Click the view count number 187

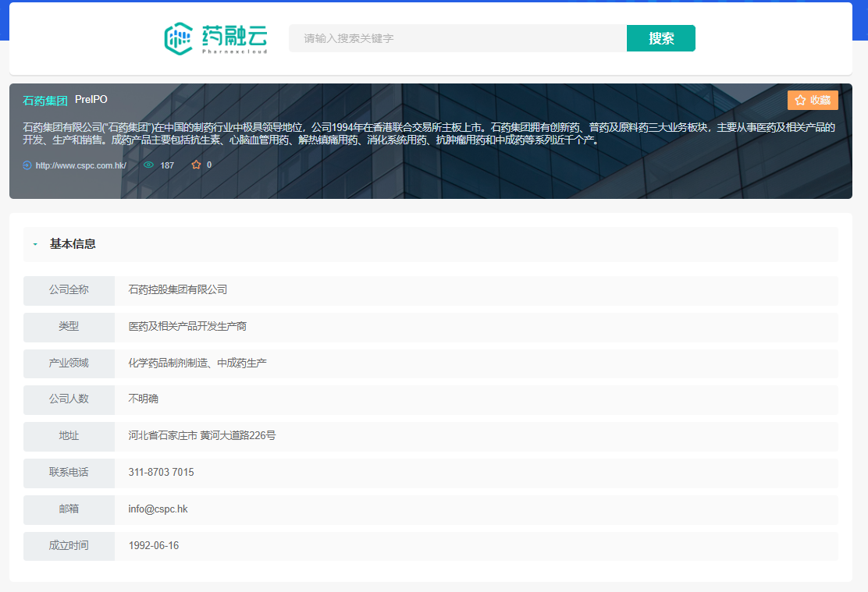tap(167, 165)
